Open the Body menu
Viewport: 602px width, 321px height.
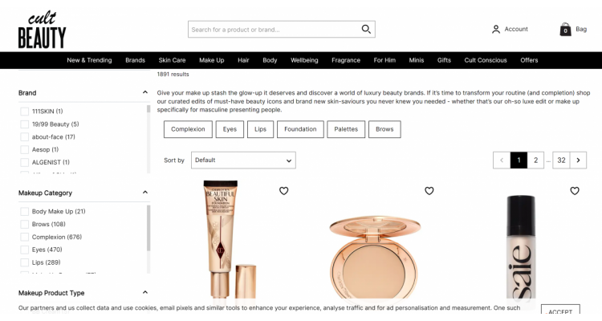[x=270, y=60]
